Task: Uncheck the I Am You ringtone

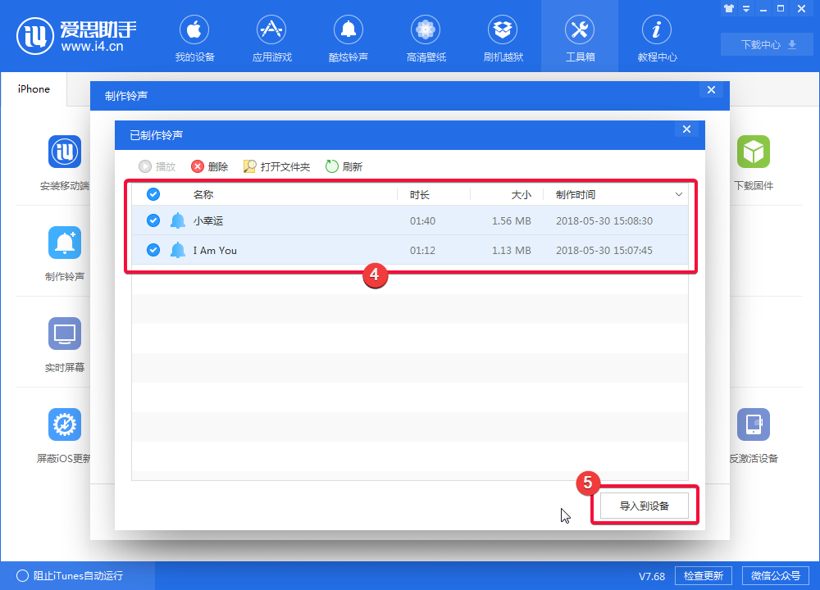Action: point(153,250)
